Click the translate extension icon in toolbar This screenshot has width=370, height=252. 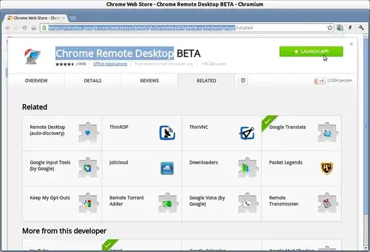(340, 28)
